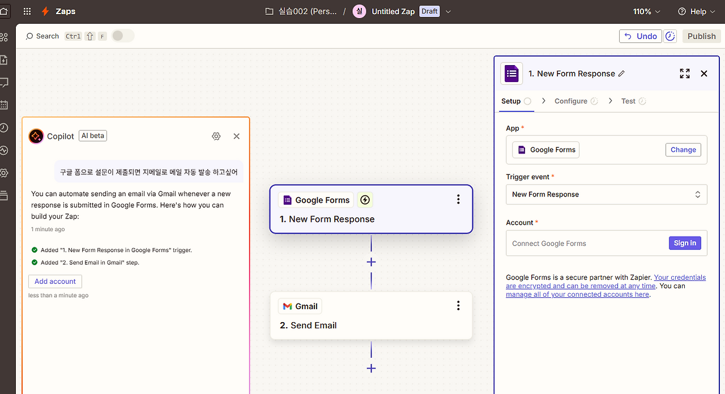This screenshot has width=725, height=394.
Task: Open the sidebar activity pulse icon
Action: click(4, 151)
